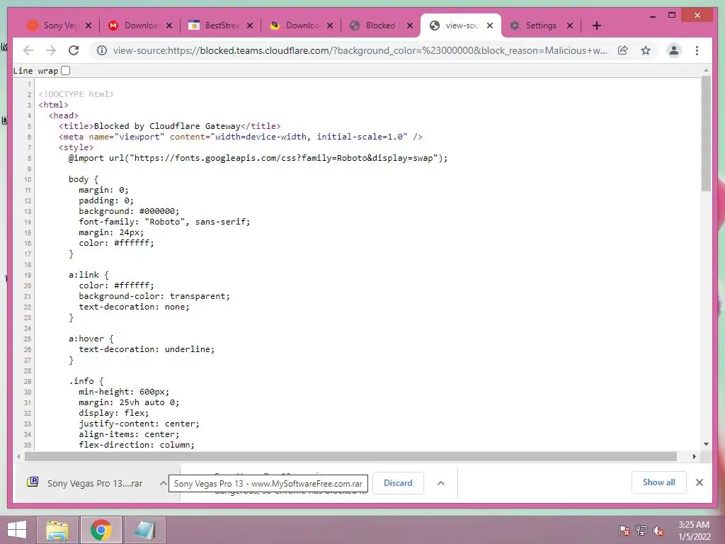This screenshot has height=544, width=725.
Task: Enable the Line wrap checkbox
Action: tap(66, 71)
